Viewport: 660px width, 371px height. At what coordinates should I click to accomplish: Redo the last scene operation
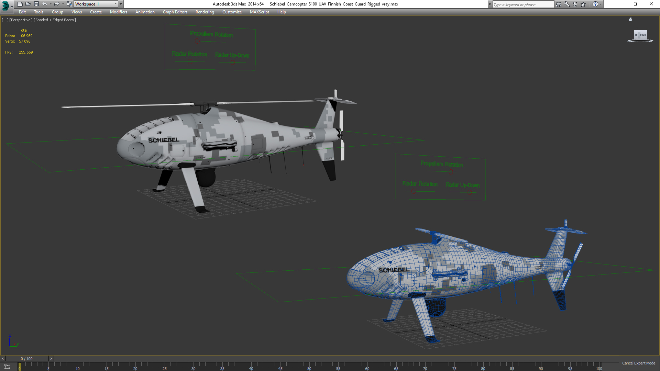[57, 4]
